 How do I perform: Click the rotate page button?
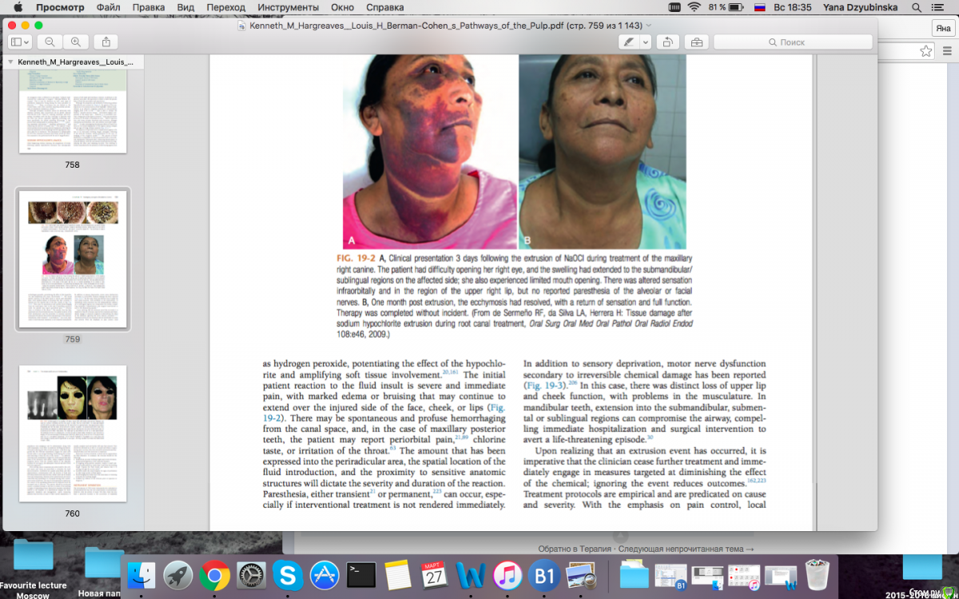click(x=668, y=42)
